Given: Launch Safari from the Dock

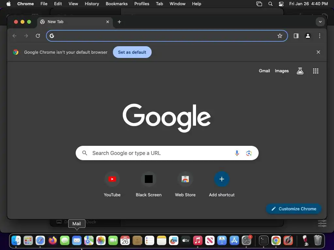Looking at the screenshot, I should (40, 241).
